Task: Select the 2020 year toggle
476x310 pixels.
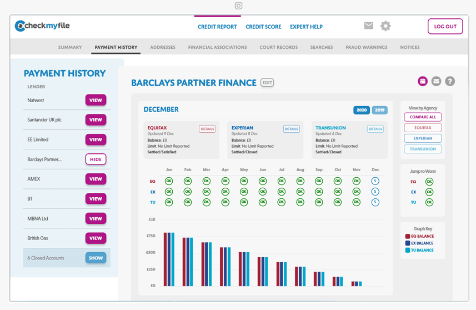Action: point(362,110)
